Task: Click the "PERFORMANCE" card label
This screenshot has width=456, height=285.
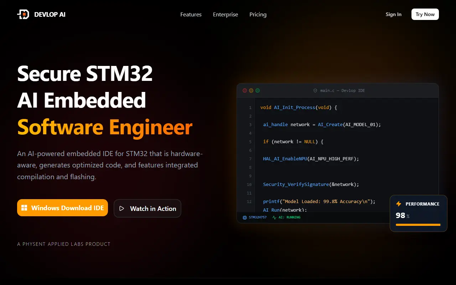Action: [x=423, y=204]
